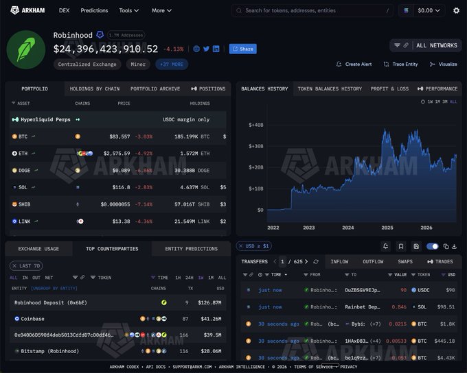Click the Coinbase entity icon
This screenshot has height=373, width=467.
[17, 319]
